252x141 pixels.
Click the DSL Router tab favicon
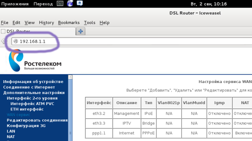(x=3, y=31)
